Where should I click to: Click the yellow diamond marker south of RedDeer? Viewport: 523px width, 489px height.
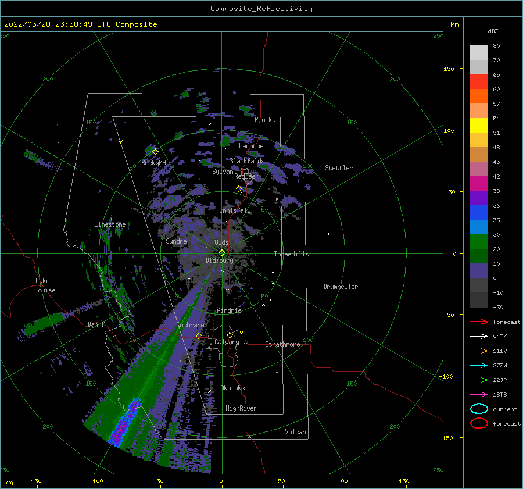(x=239, y=189)
